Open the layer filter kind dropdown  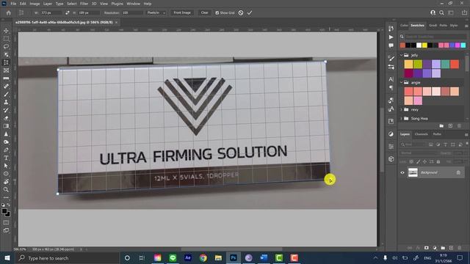[413, 144]
